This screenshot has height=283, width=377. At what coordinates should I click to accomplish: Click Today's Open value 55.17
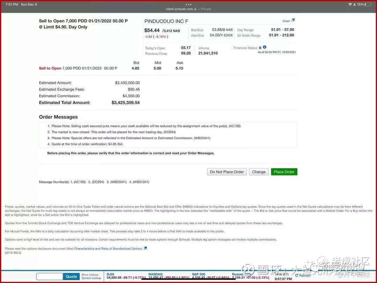point(186,48)
